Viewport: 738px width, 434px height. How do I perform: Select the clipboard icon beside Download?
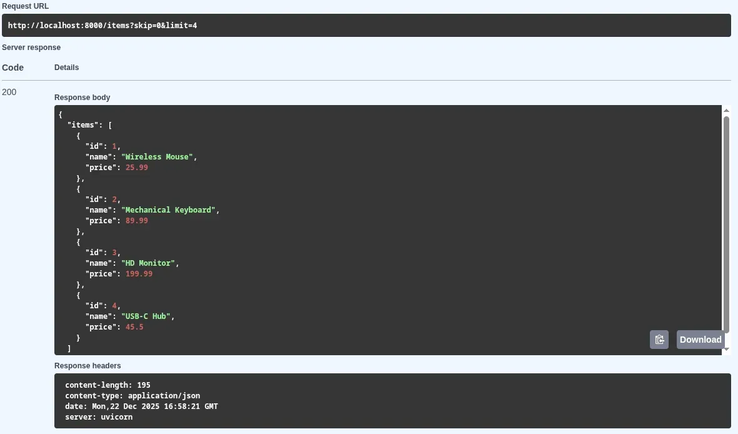click(x=659, y=340)
